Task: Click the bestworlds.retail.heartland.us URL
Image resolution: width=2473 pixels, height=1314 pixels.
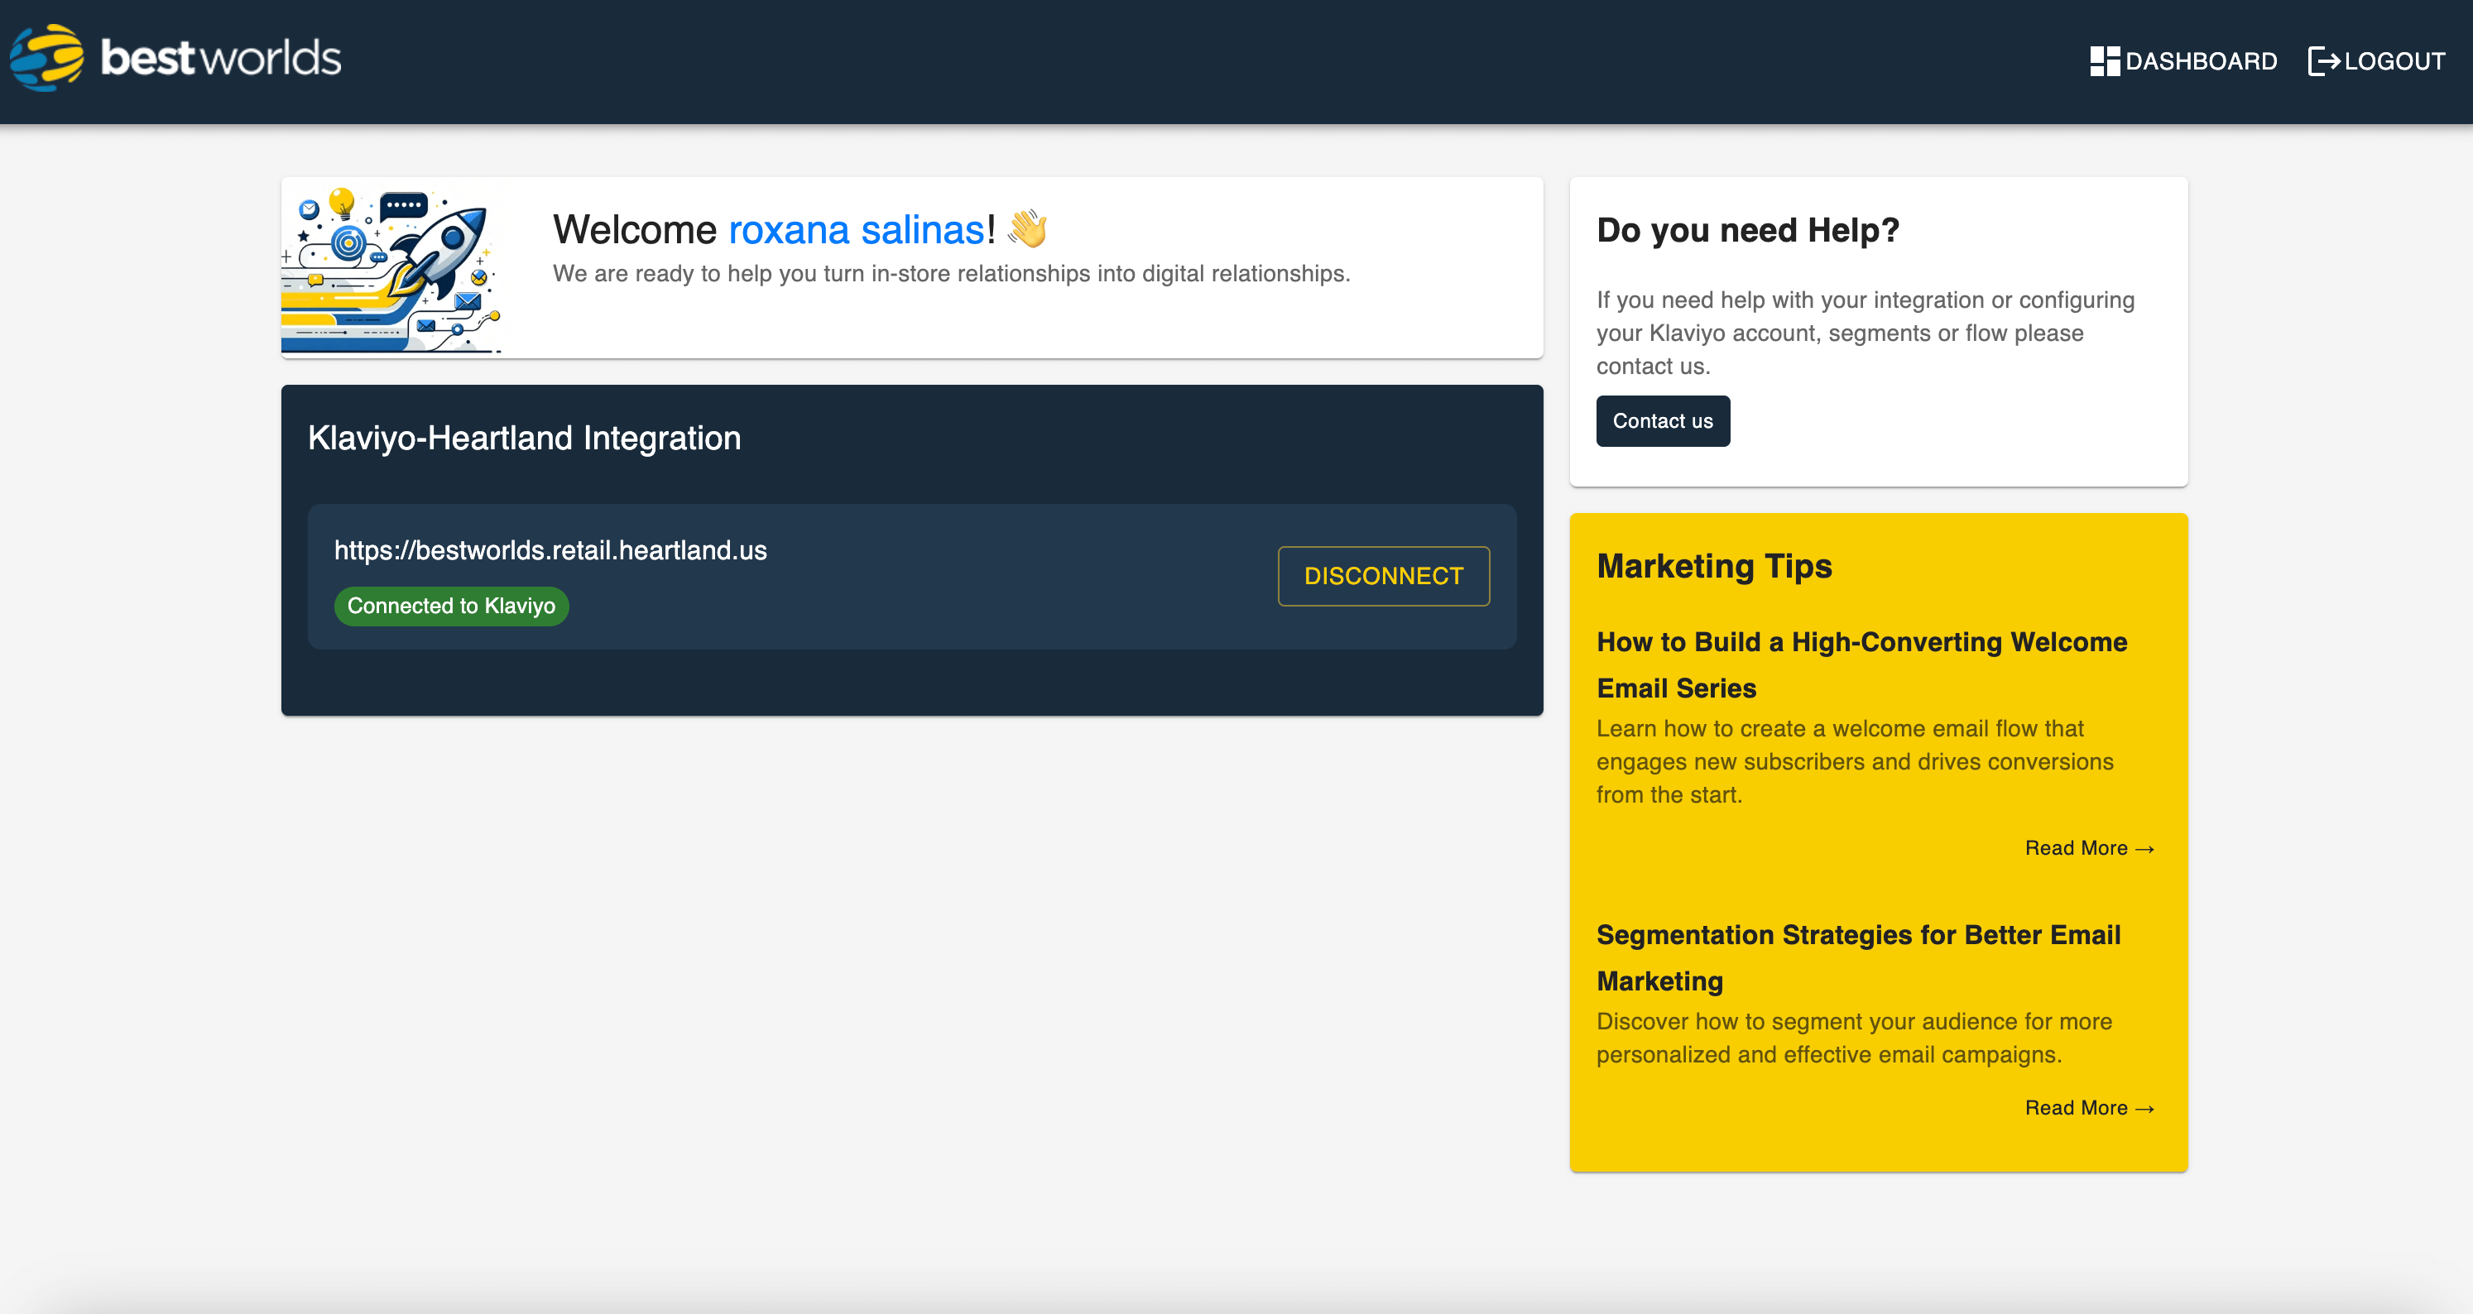Action: [550, 550]
